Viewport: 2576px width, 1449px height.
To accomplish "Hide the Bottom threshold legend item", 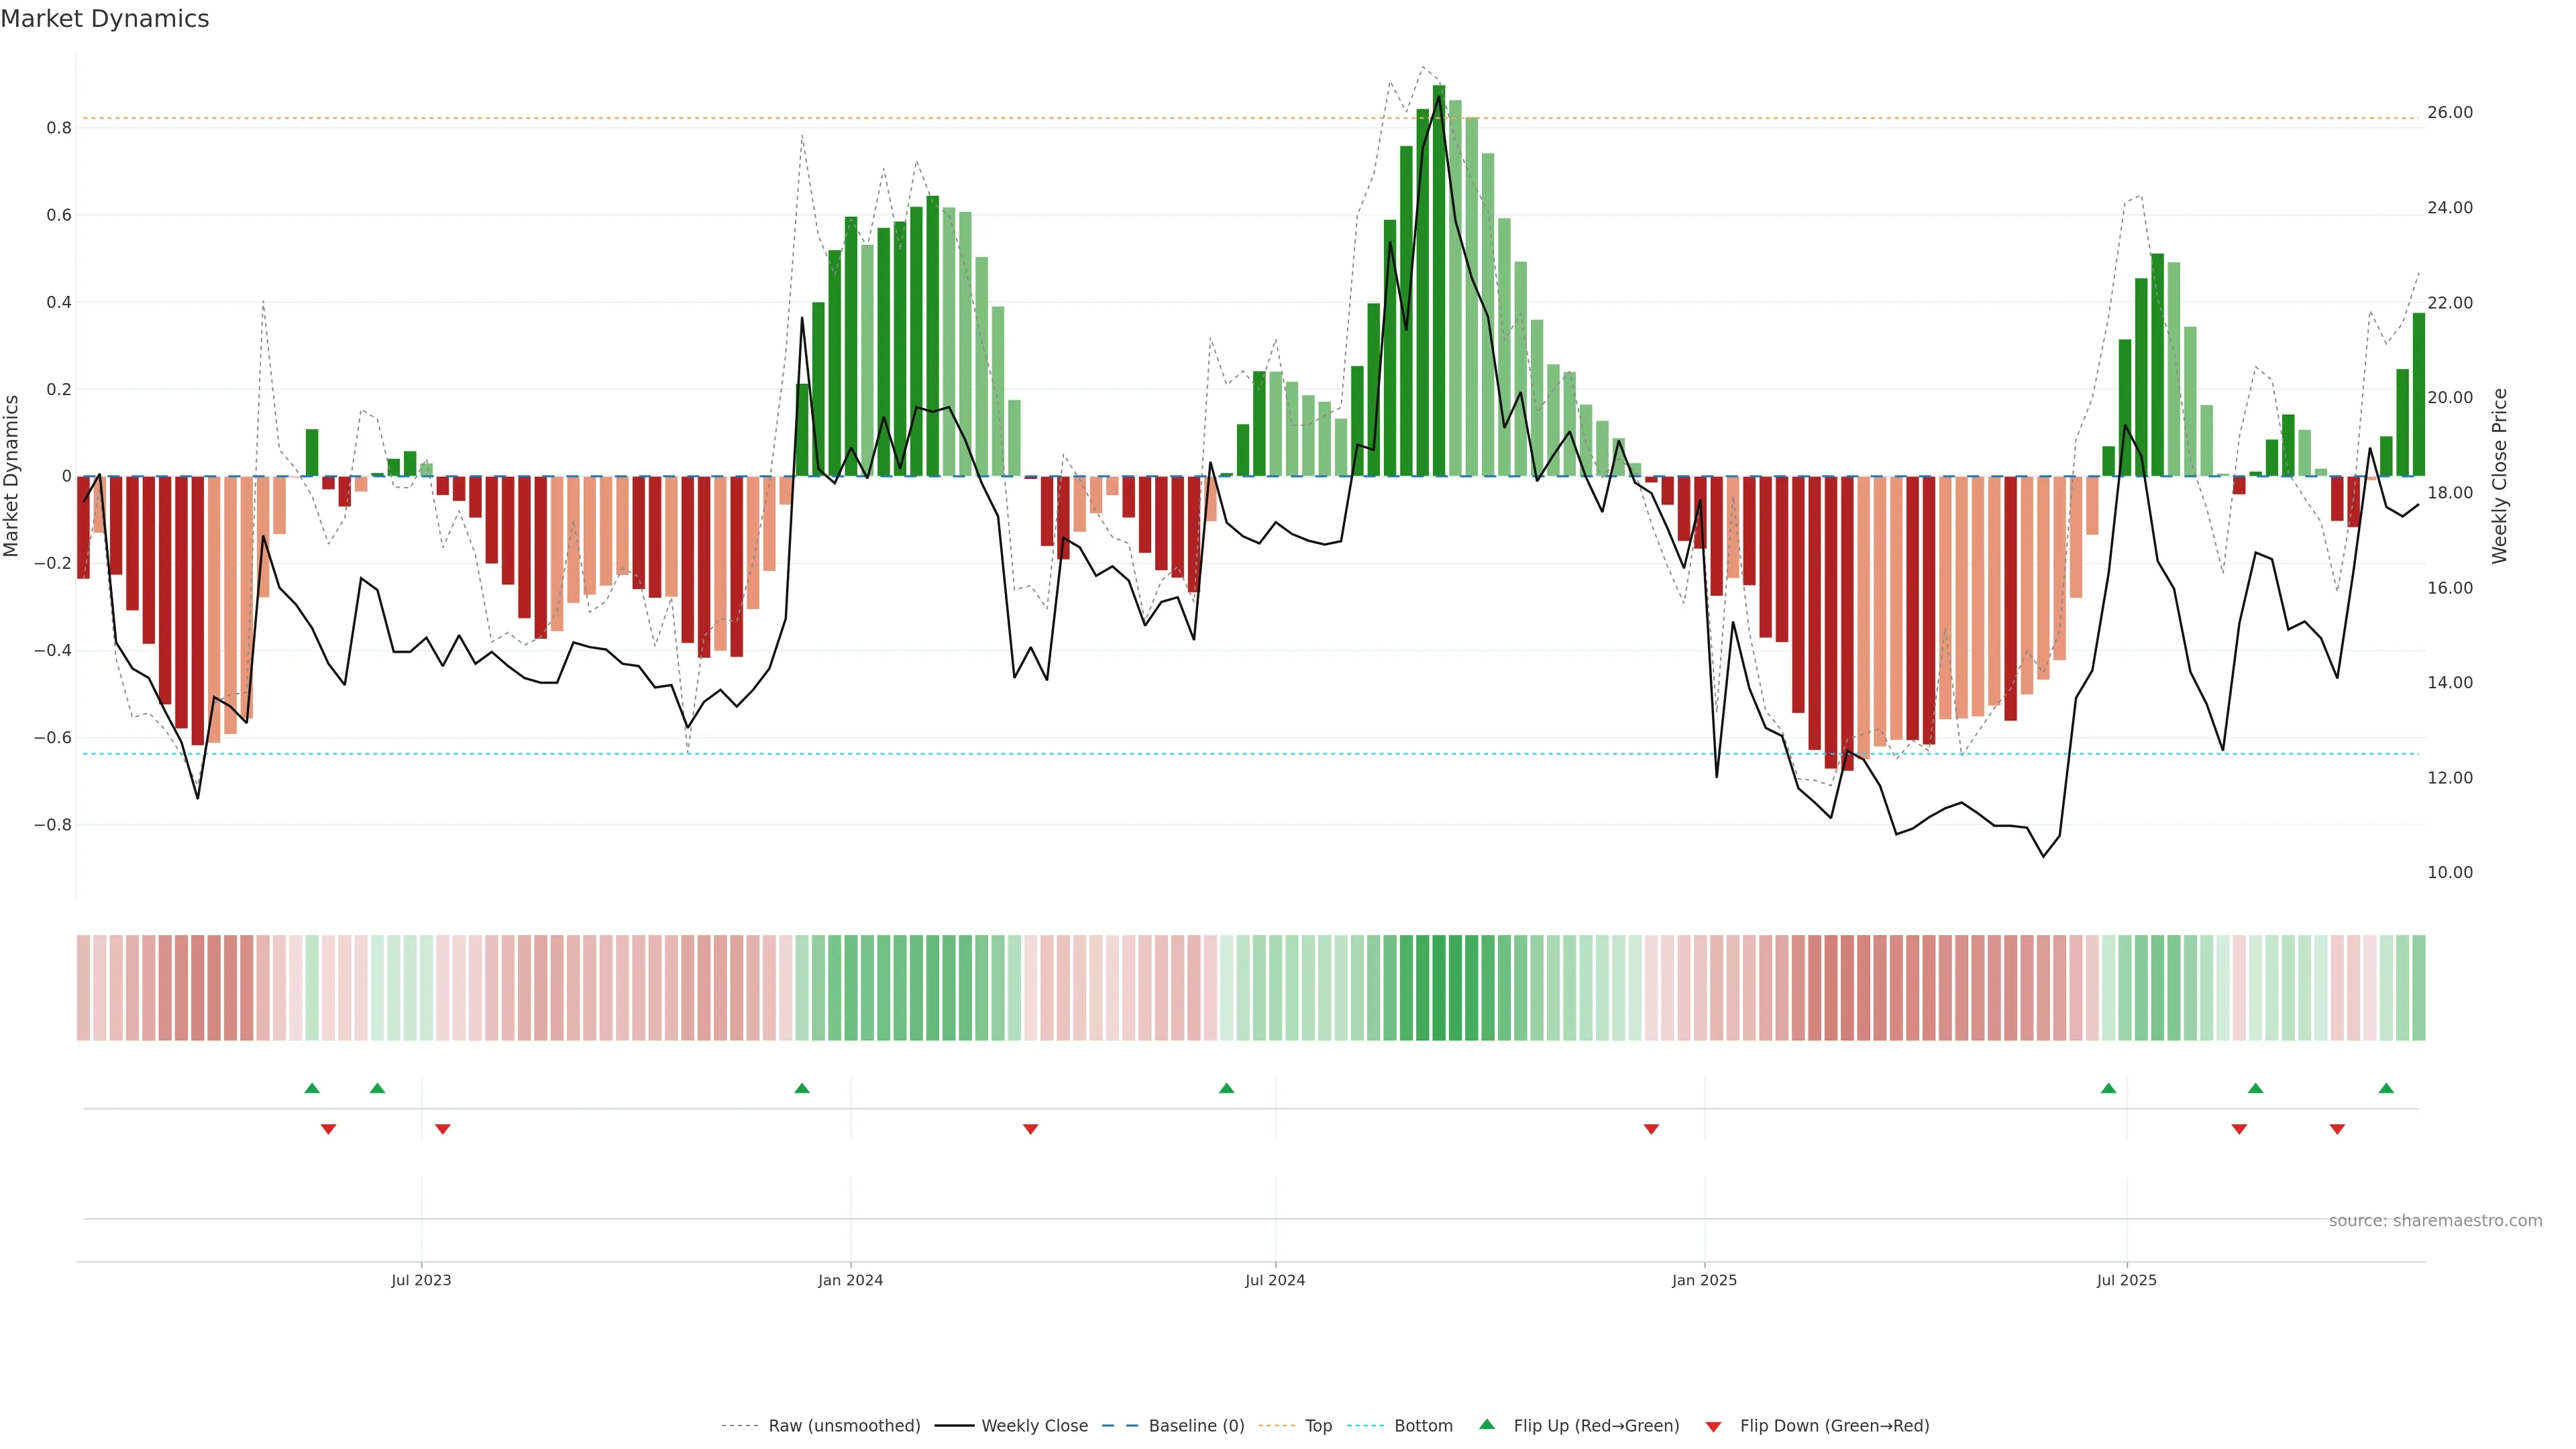I will pyautogui.click(x=1423, y=1426).
